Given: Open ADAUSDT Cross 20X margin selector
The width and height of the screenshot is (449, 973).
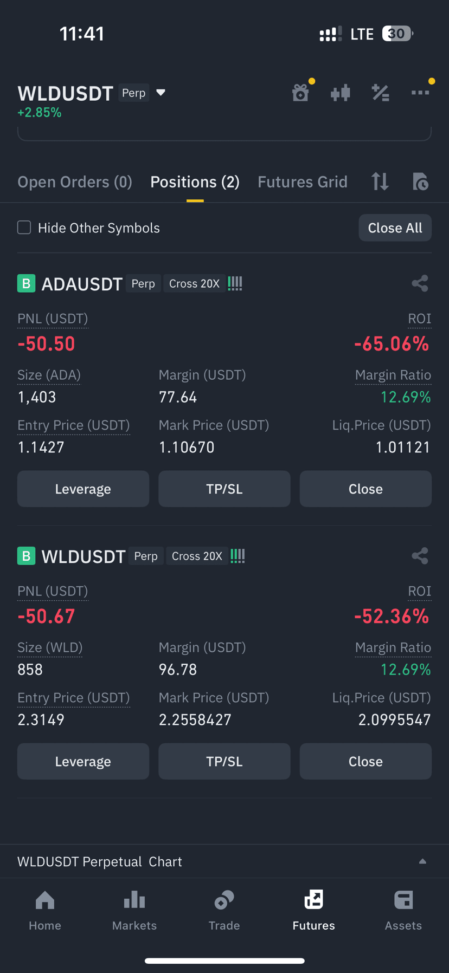Looking at the screenshot, I should point(194,283).
